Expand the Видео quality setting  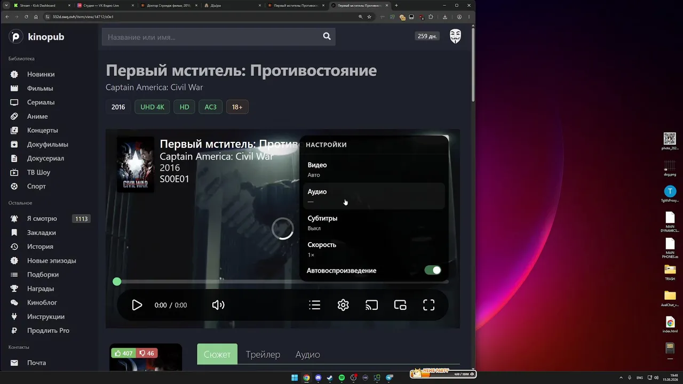(x=374, y=170)
